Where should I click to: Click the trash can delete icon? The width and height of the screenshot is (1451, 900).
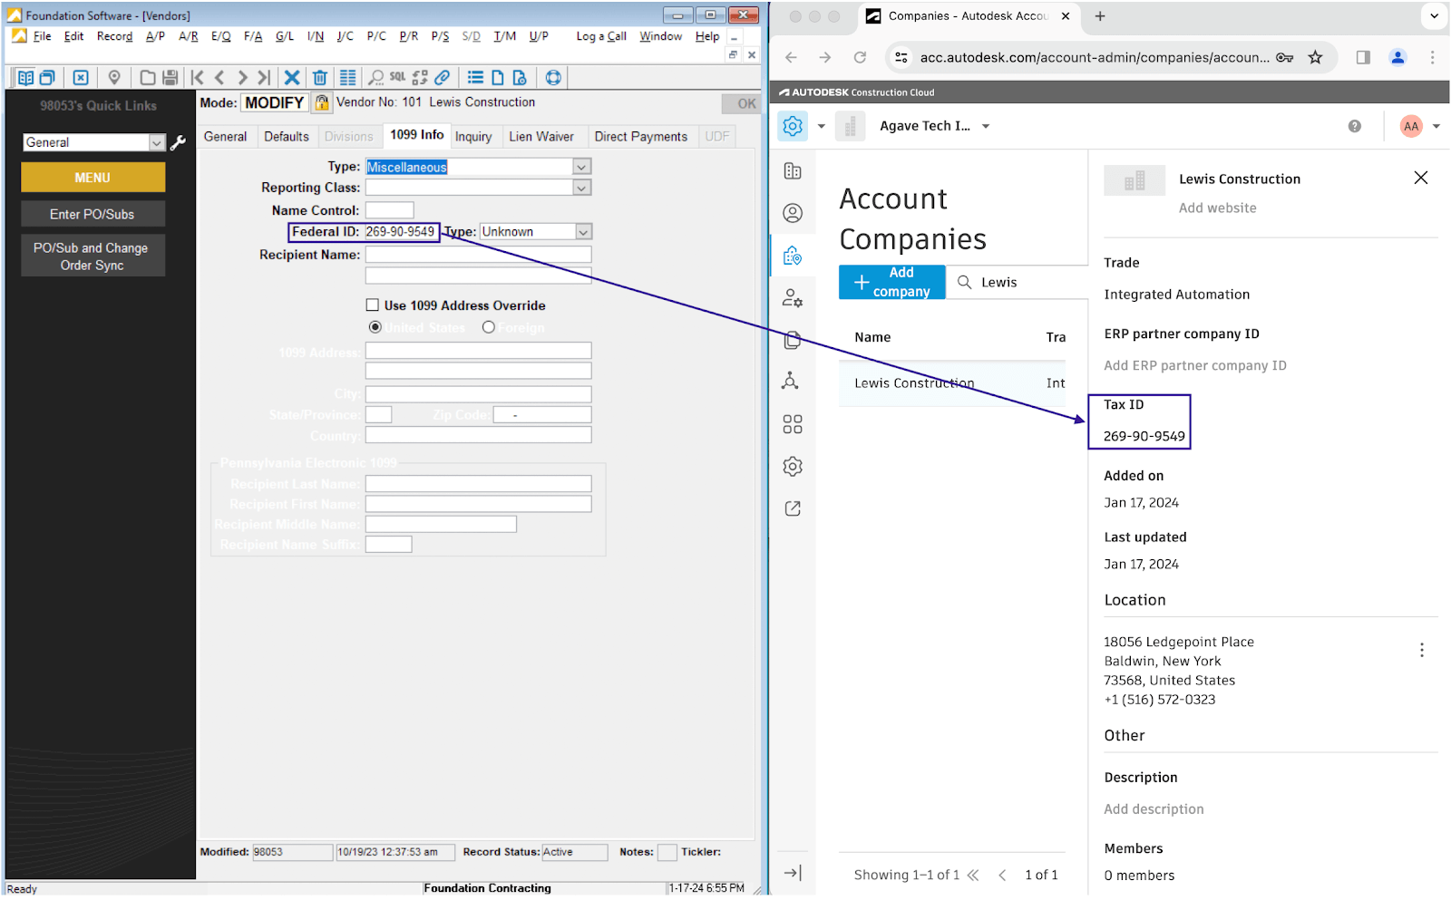pyautogui.click(x=320, y=78)
